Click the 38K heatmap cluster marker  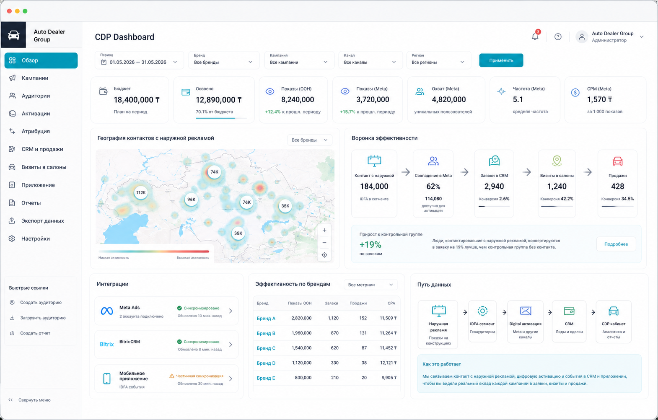(238, 233)
